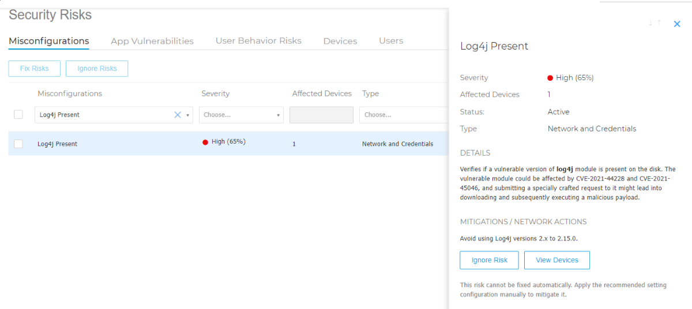Tick the Log4j Present row checkbox
Viewport: 692px width, 309px height.
click(x=18, y=144)
